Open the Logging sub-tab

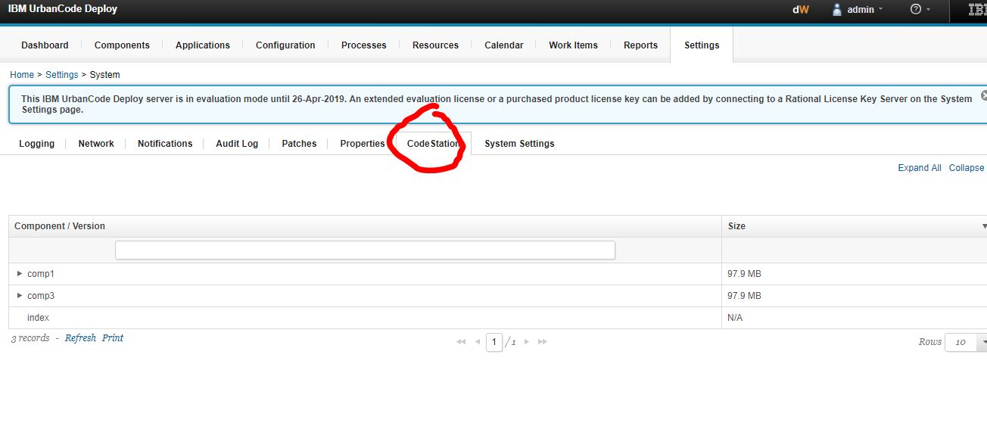pyautogui.click(x=36, y=144)
